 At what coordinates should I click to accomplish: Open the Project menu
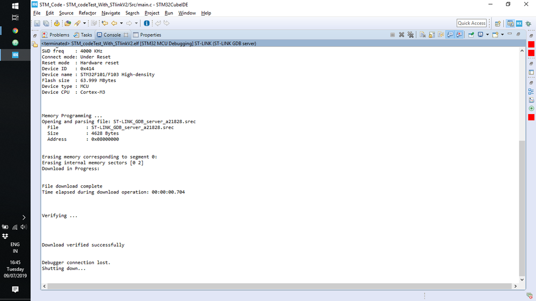[x=152, y=13]
